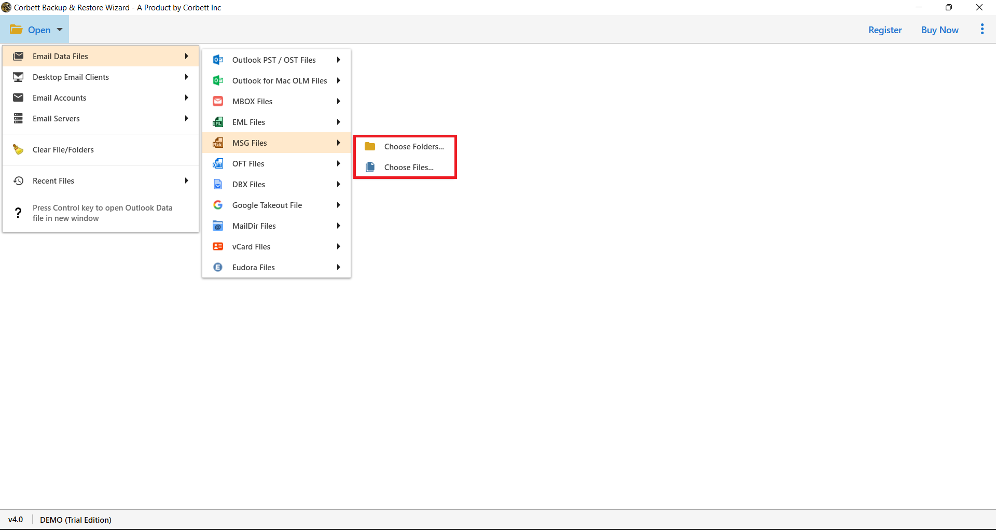Image resolution: width=996 pixels, height=530 pixels.
Task: Open the three-dot more options menu
Action: (x=982, y=29)
